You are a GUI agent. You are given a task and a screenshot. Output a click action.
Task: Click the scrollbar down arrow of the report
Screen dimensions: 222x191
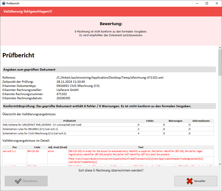click(x=220, y=164)
